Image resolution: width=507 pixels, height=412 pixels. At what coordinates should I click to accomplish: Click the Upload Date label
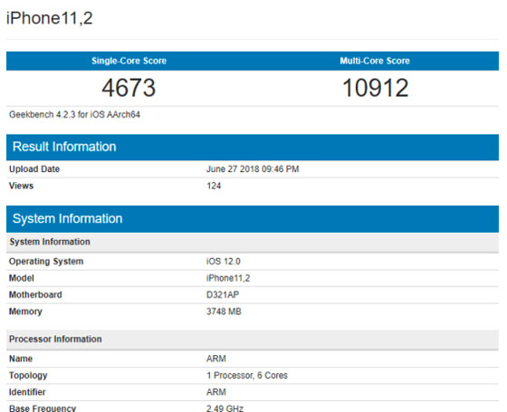[x=34, y=169]
